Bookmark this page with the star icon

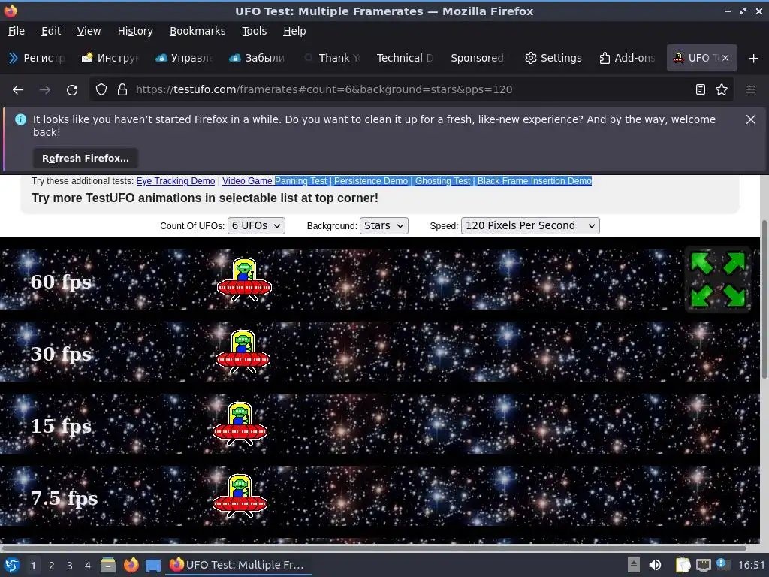click(x=722, y=89)
